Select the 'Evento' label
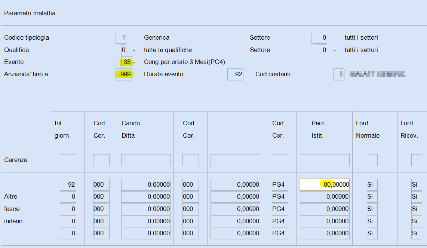Screen dimensions: 427x248 (x=14, y=62)
